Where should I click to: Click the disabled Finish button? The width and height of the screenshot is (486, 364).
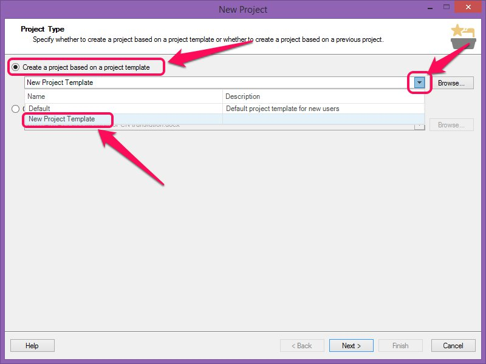400,346
